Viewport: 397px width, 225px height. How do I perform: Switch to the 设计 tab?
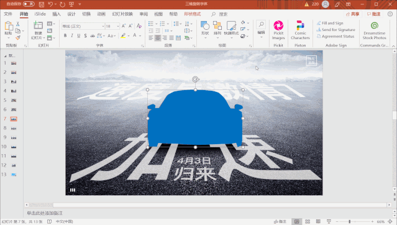[x=71, y=14]
